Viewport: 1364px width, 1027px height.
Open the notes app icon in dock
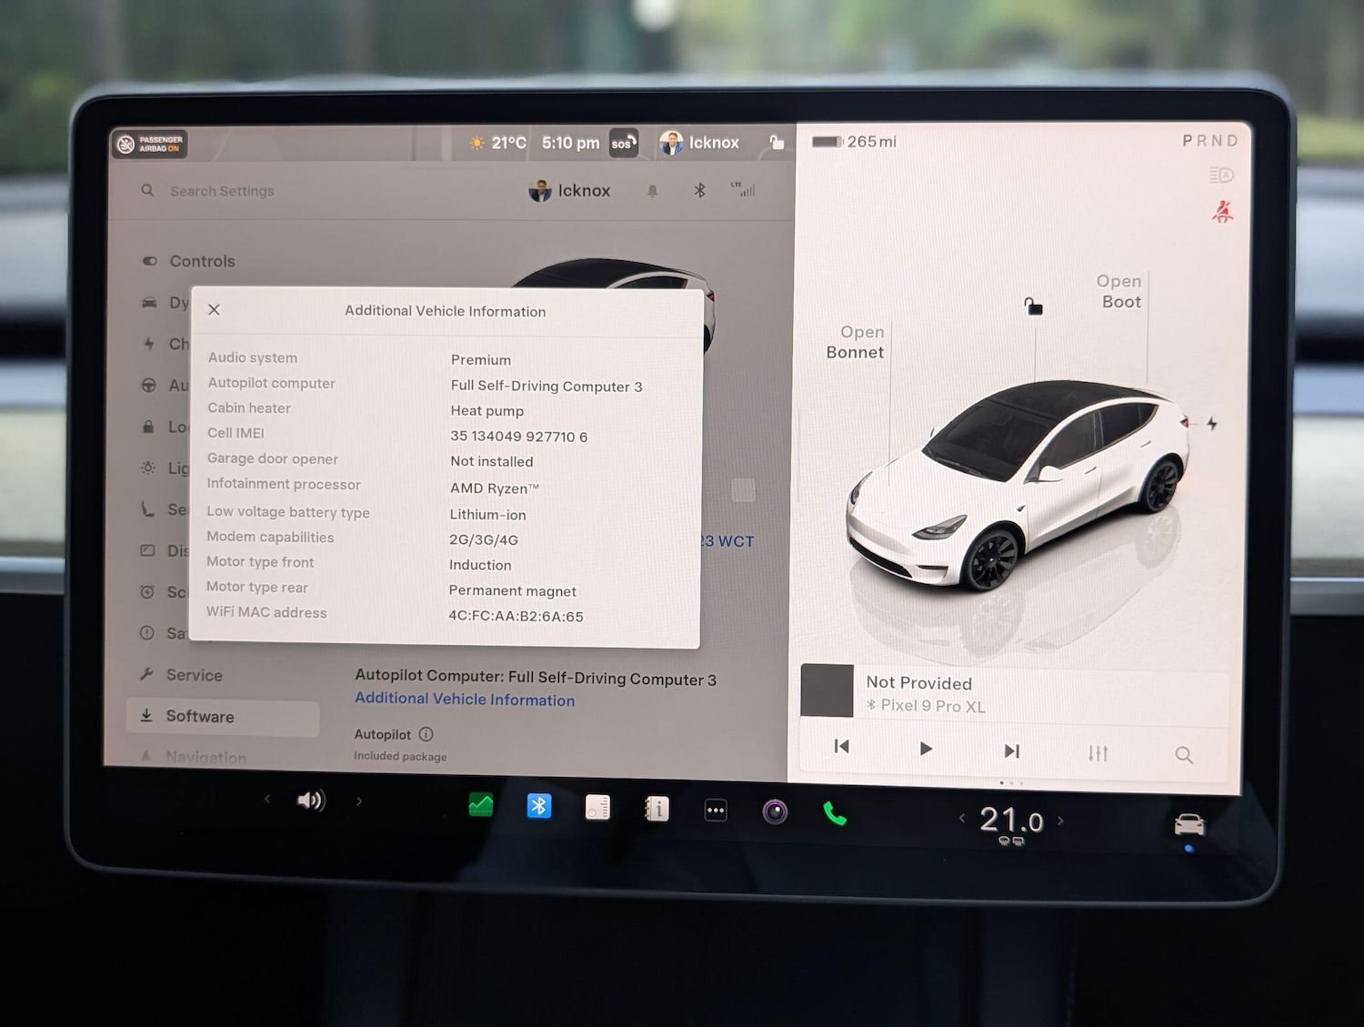coord(598,808)
